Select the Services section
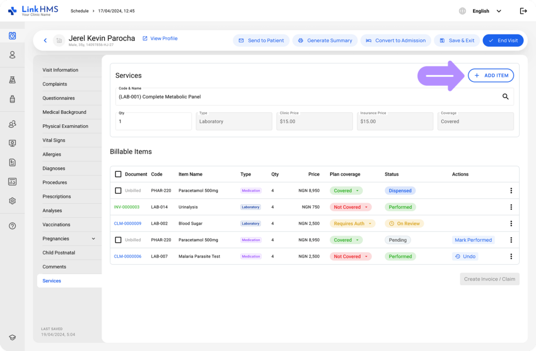 tap(70, 280)
